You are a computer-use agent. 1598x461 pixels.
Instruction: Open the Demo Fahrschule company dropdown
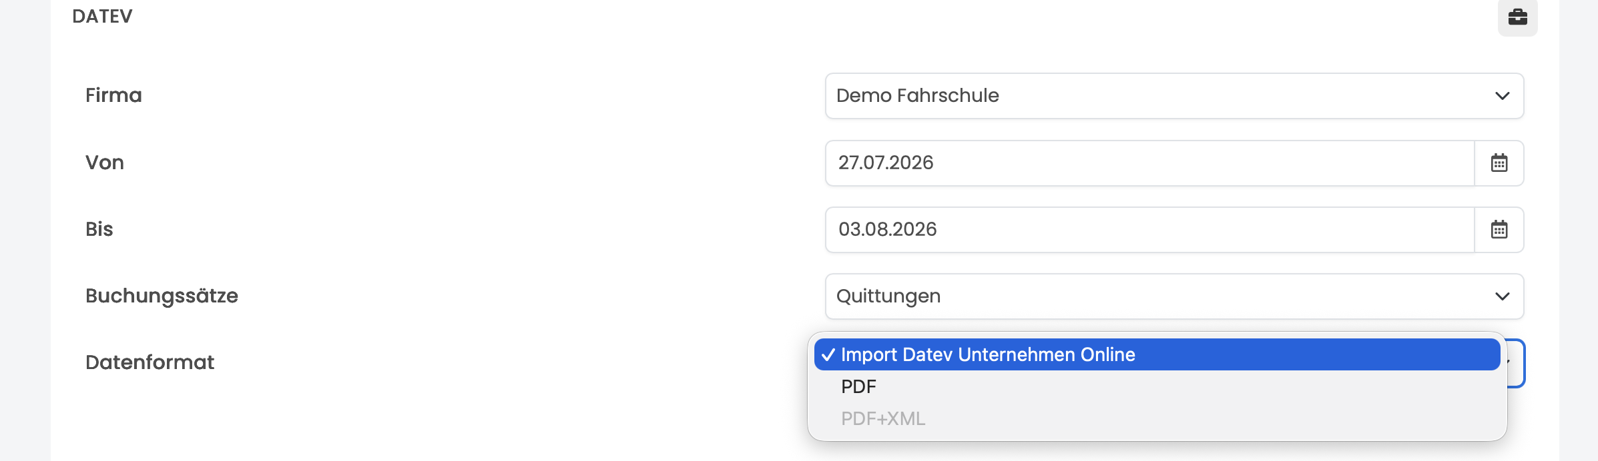(x=1174, y=96)
